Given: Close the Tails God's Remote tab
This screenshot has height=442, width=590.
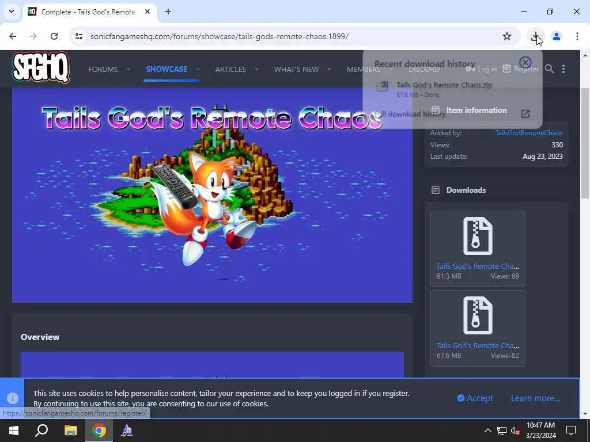Looking at the screenshot, I should (147, 12).
